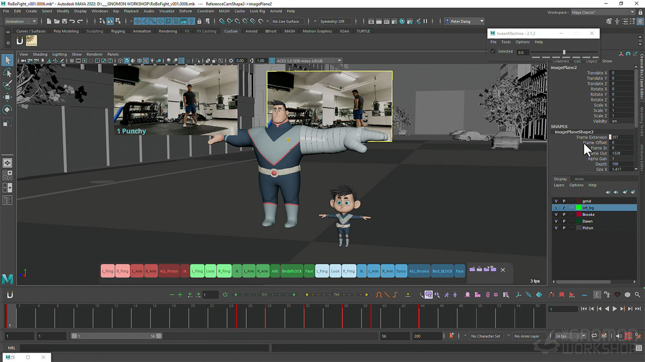
Task: Click the pause IPR render icon
Action: tap(425, 22)
